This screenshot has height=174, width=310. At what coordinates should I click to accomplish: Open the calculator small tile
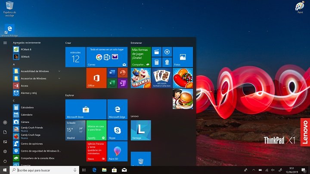(x=157, y=62)
